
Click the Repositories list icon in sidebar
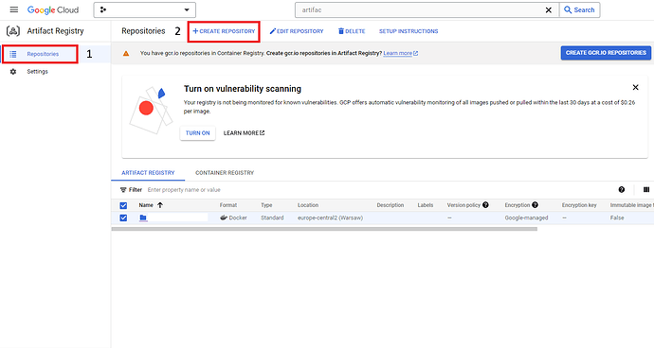click(x=13, y=54)
